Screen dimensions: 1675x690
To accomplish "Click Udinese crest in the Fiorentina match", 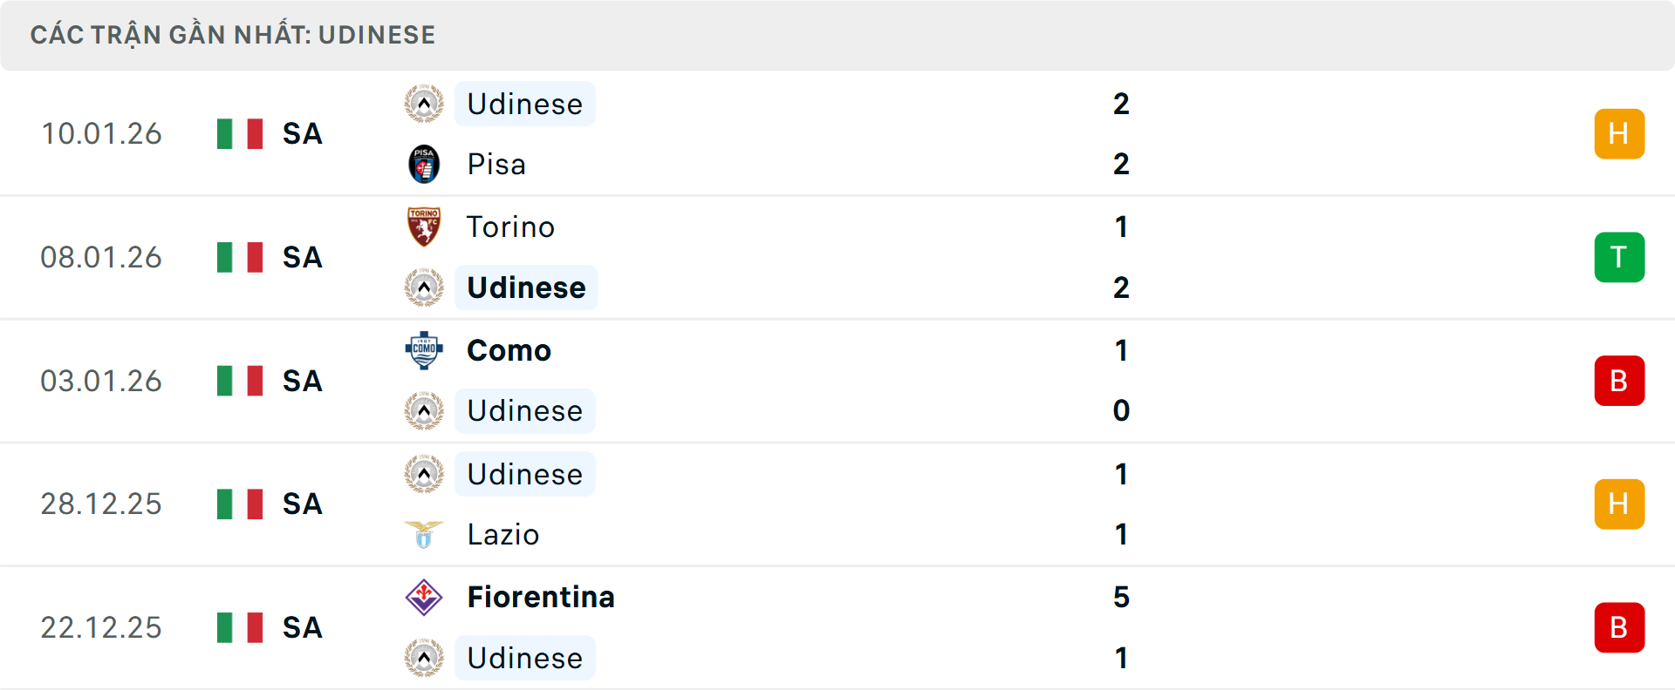I will click(x=424, y=658).
